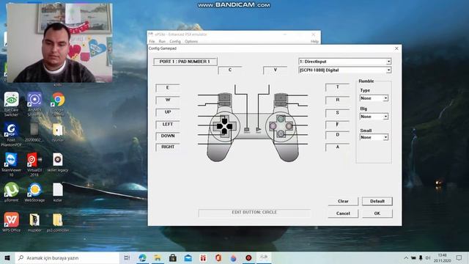The image size is (469, 264).
Task: Open the purple camera-lens desktop shortcut
Action: [34, 103]
